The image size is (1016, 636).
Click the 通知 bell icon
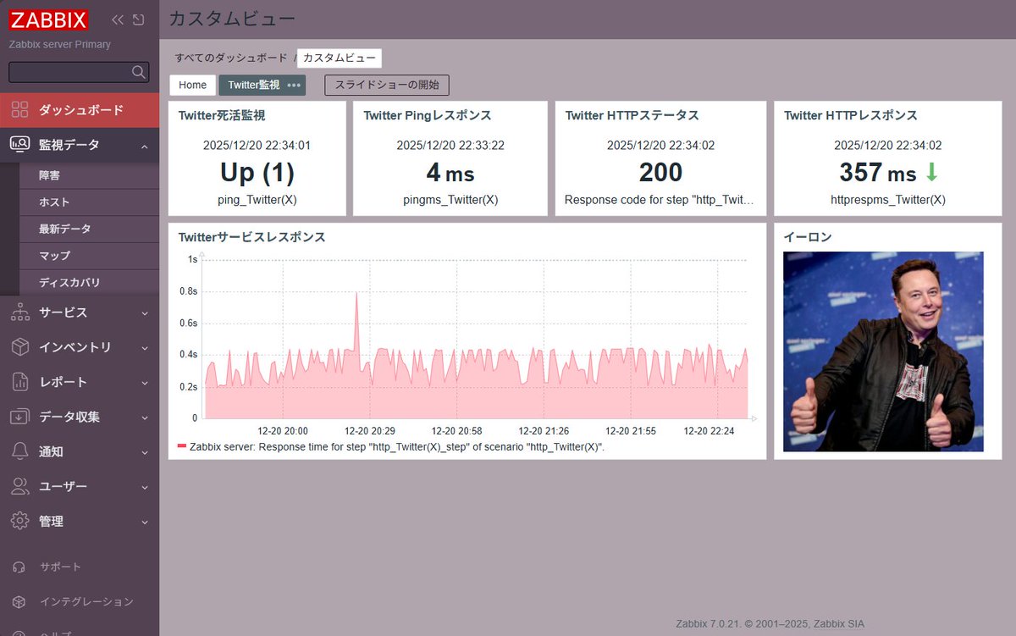[19, 451]
